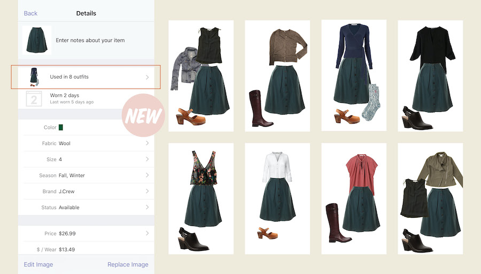481x274 pixels.
Task: Open the Price $26.99 chevron
Action: click(148, 233)
